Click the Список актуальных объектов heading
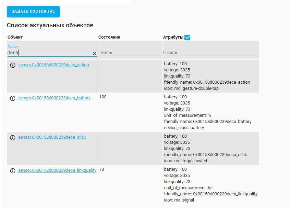Viewport: 290px width, 208px height. (x=50, y=25)
